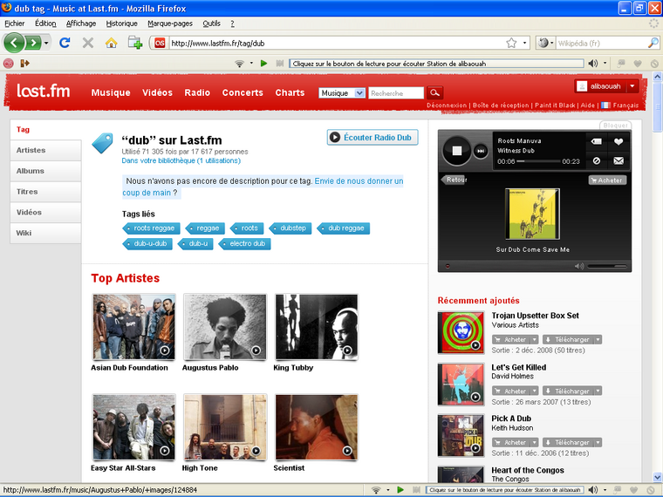Select the roots reggae related tag
This screenshot has height=497, width=663.
coord(152,228)
